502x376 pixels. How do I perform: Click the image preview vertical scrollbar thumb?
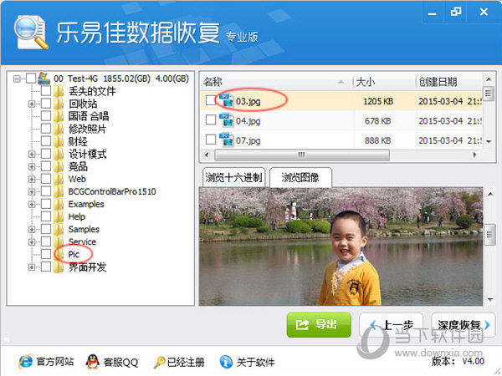[489, 235]
